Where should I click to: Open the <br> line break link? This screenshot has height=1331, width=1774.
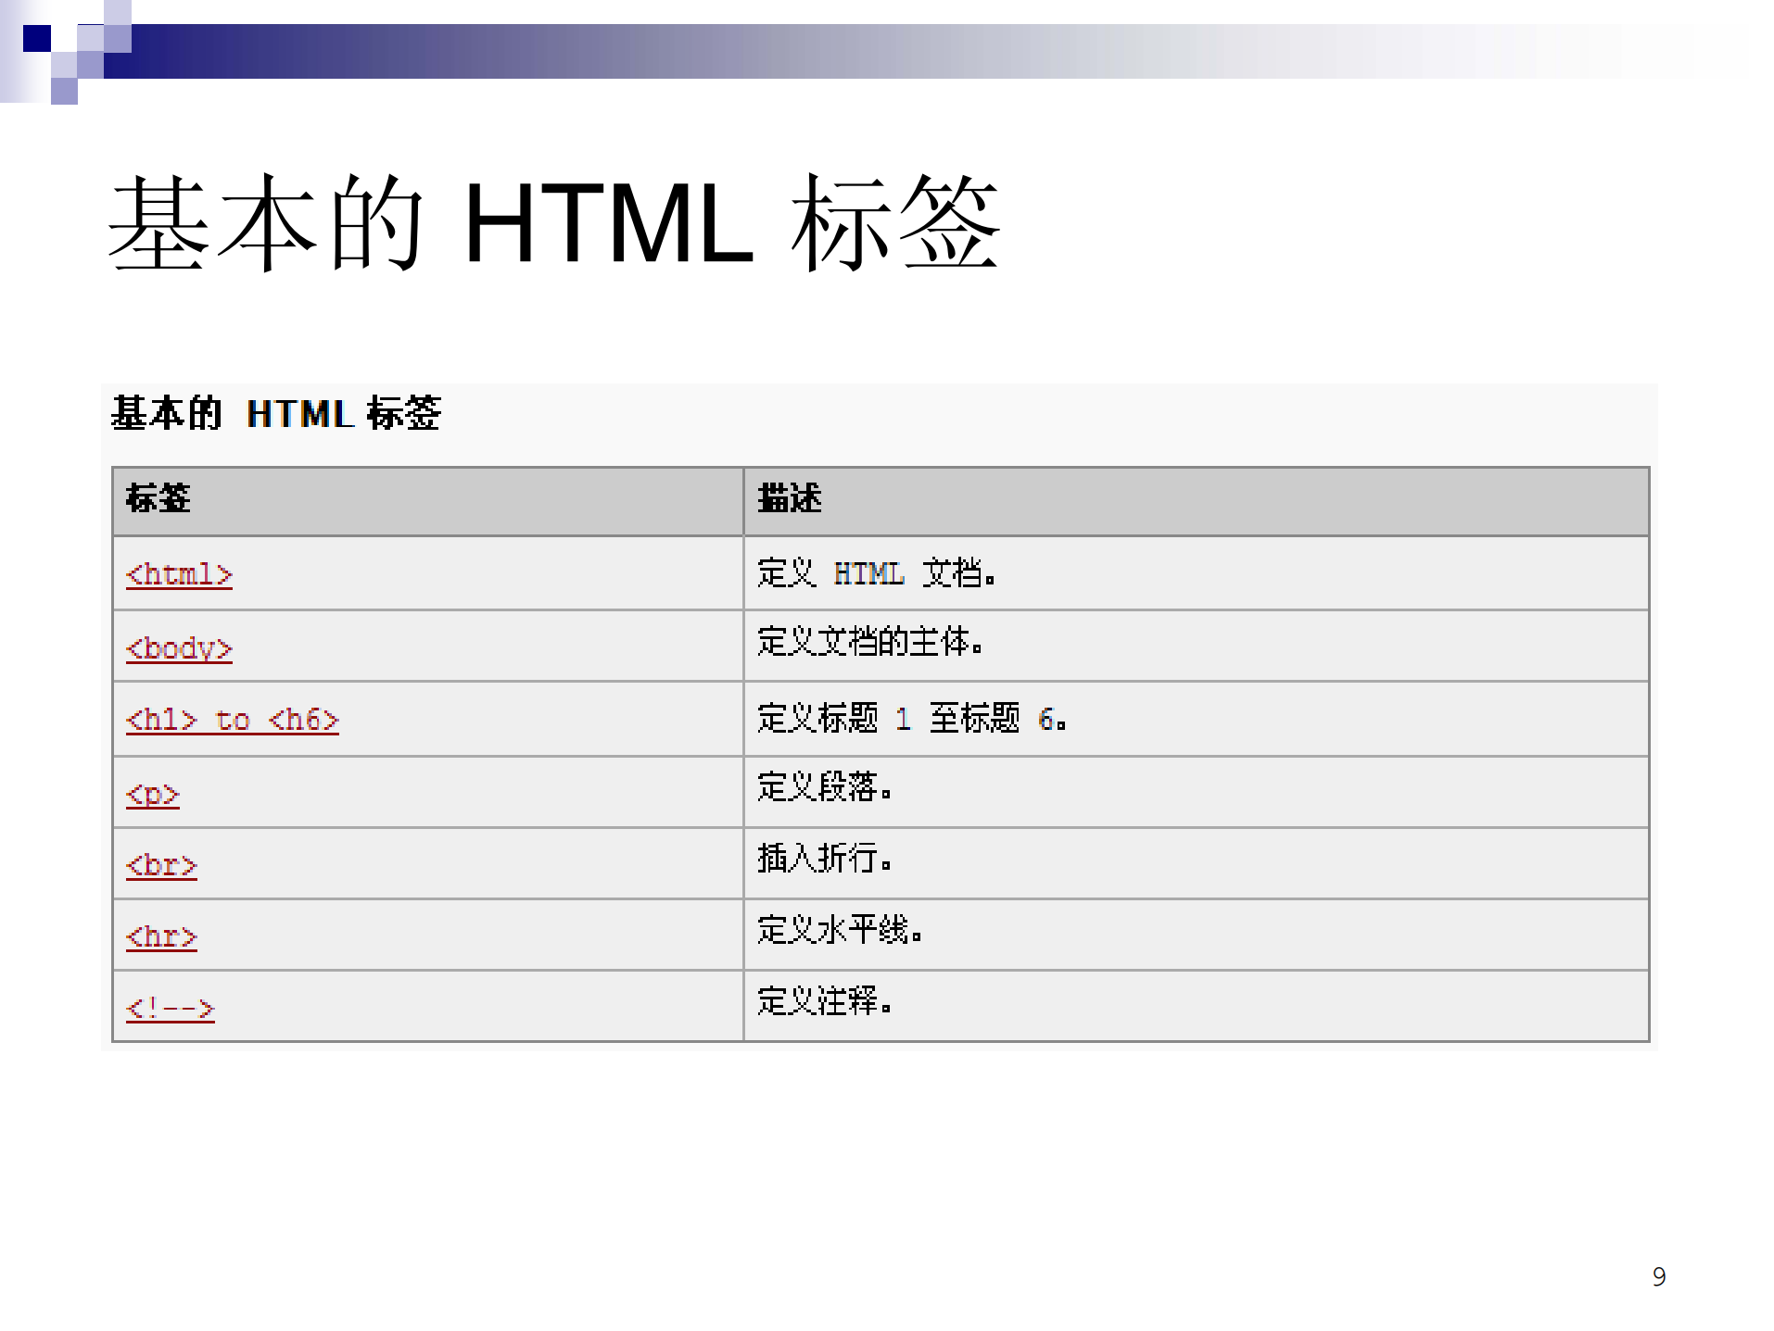(159, 864)
